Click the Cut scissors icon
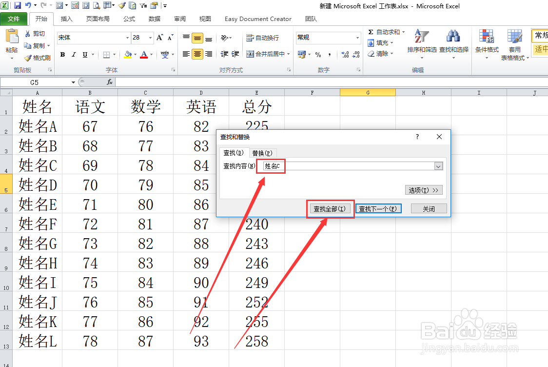This screenshot has height=367, width=548. 28,34
